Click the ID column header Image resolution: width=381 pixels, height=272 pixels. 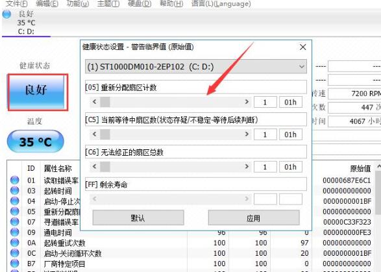coord(31,168)
